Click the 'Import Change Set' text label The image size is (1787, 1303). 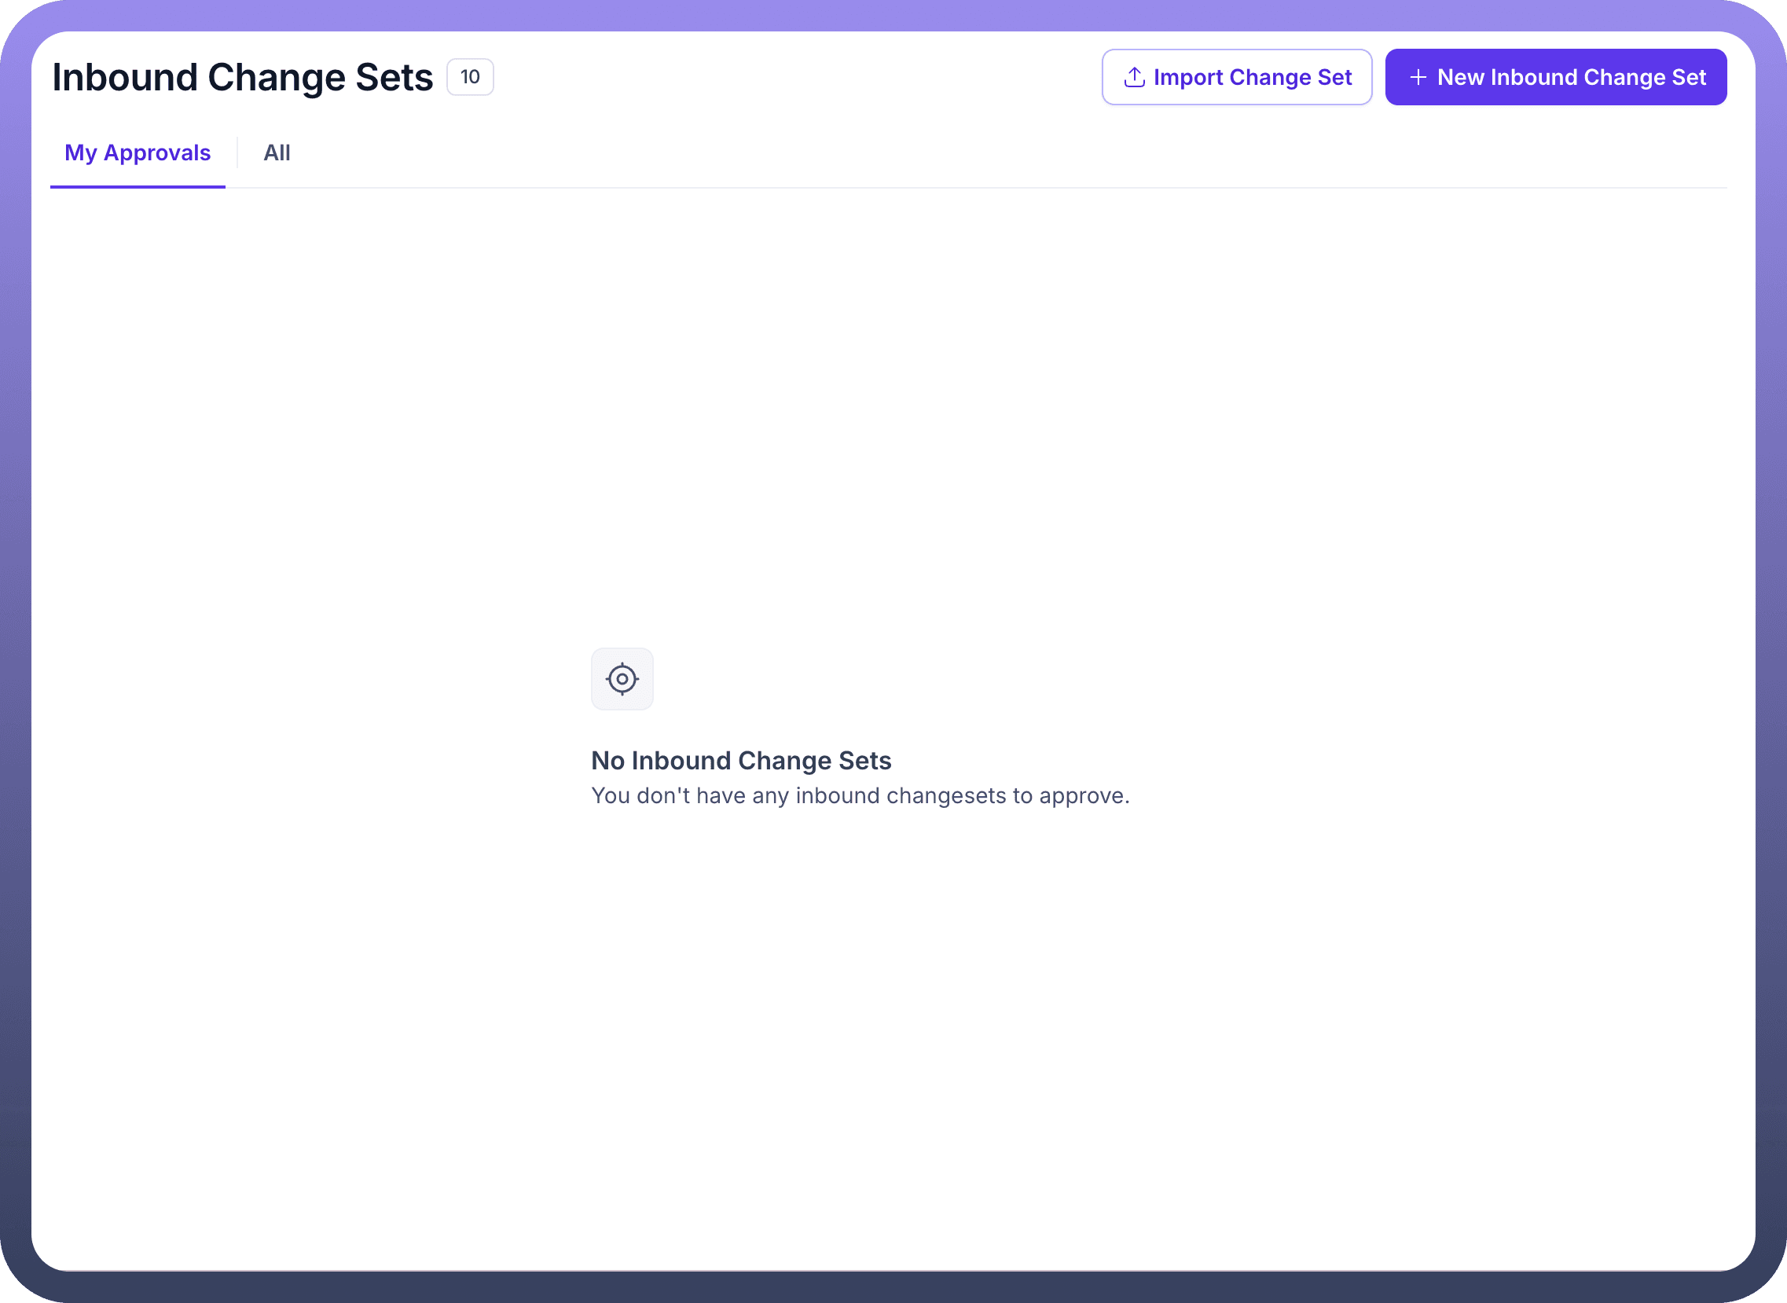pyautogui.click(x=1253, y=77)
